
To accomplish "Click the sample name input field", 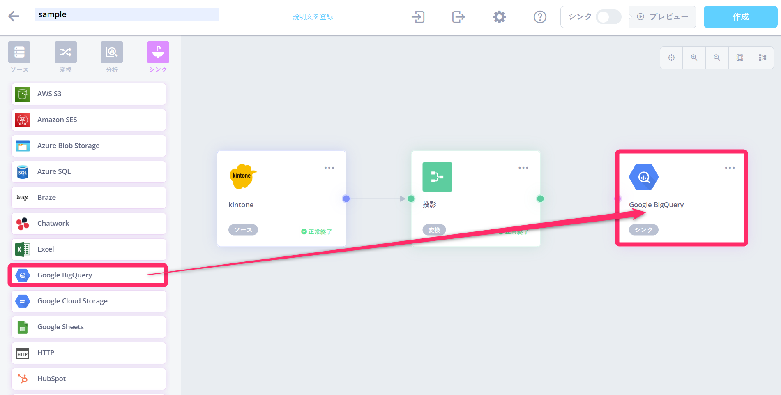I will (x=127, y=14).
